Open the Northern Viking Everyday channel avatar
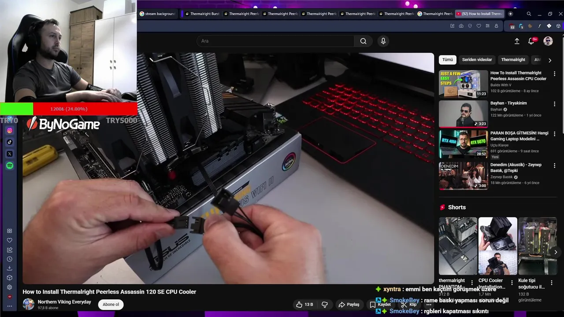Viewport: 564px width, 317px height. click(29, 304)
